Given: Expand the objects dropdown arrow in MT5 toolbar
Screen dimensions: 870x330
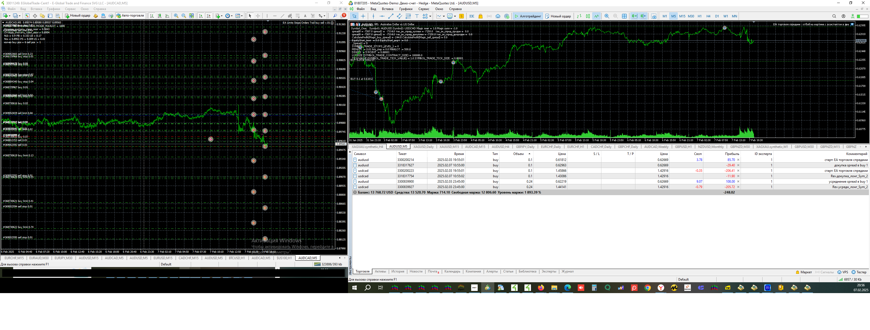Looking at the screenshot, I should (430, 16).
